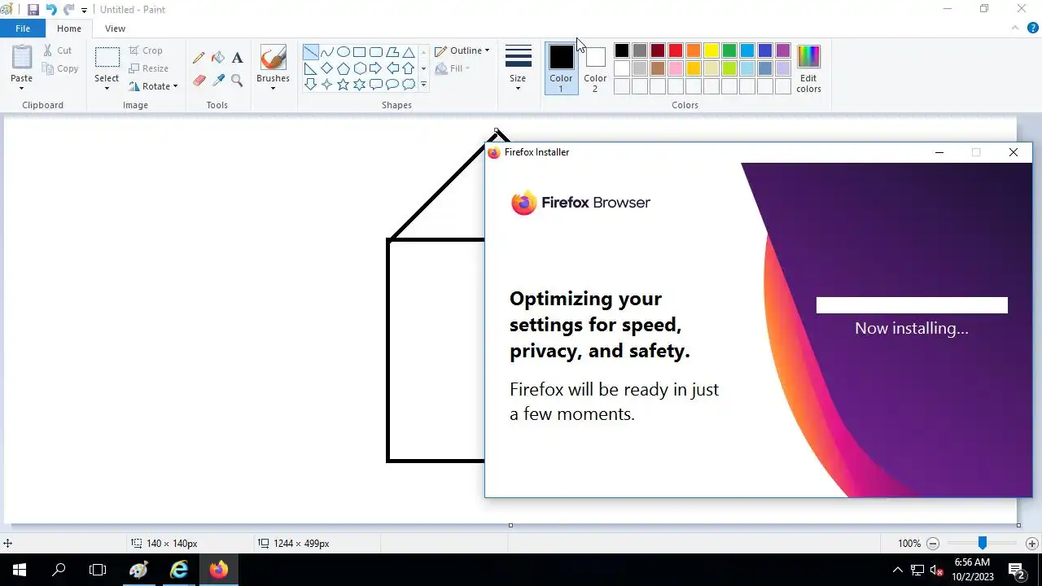Pick the green color swatch
This screenshot has height=586, width=1042.
pyautogui.click(x=729, y=51)
